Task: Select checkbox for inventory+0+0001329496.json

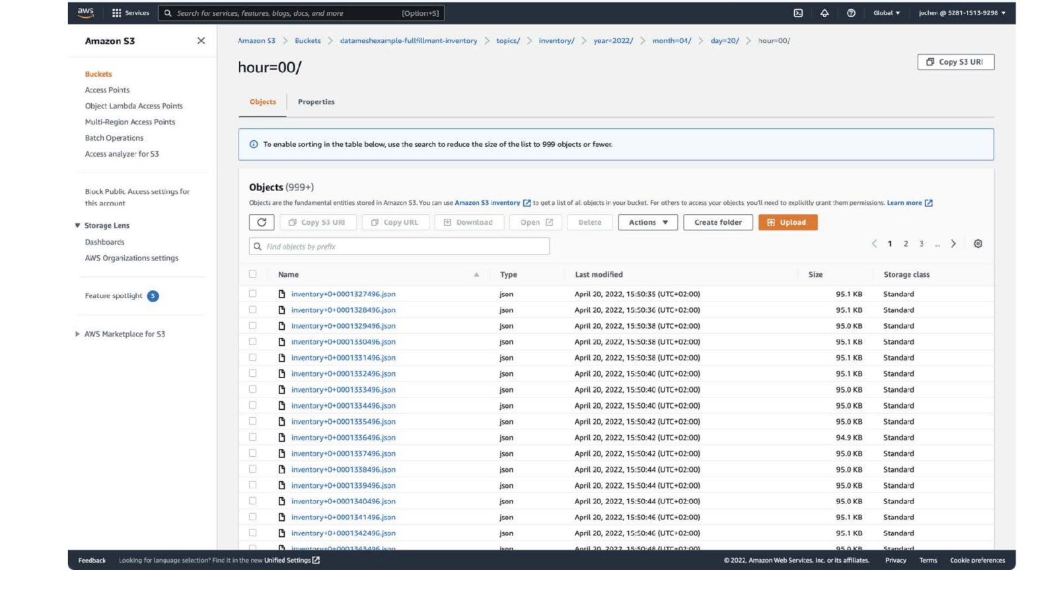Action: click(252, 325)
